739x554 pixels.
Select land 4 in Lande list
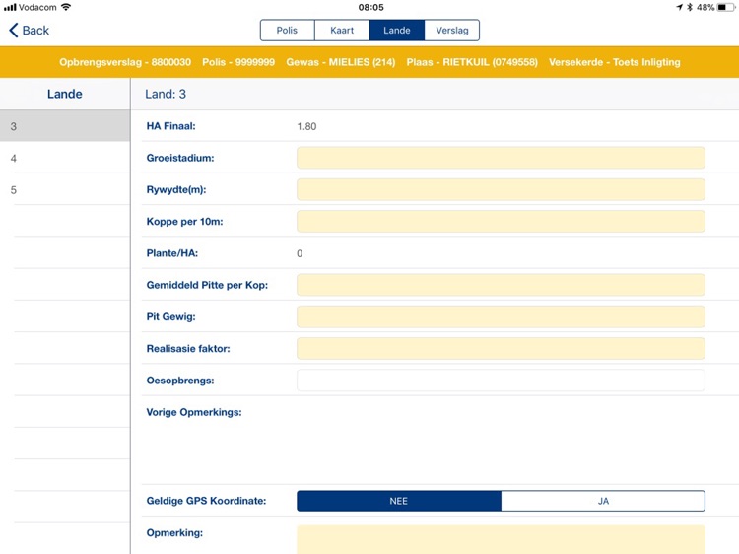(x=65, y=158)
